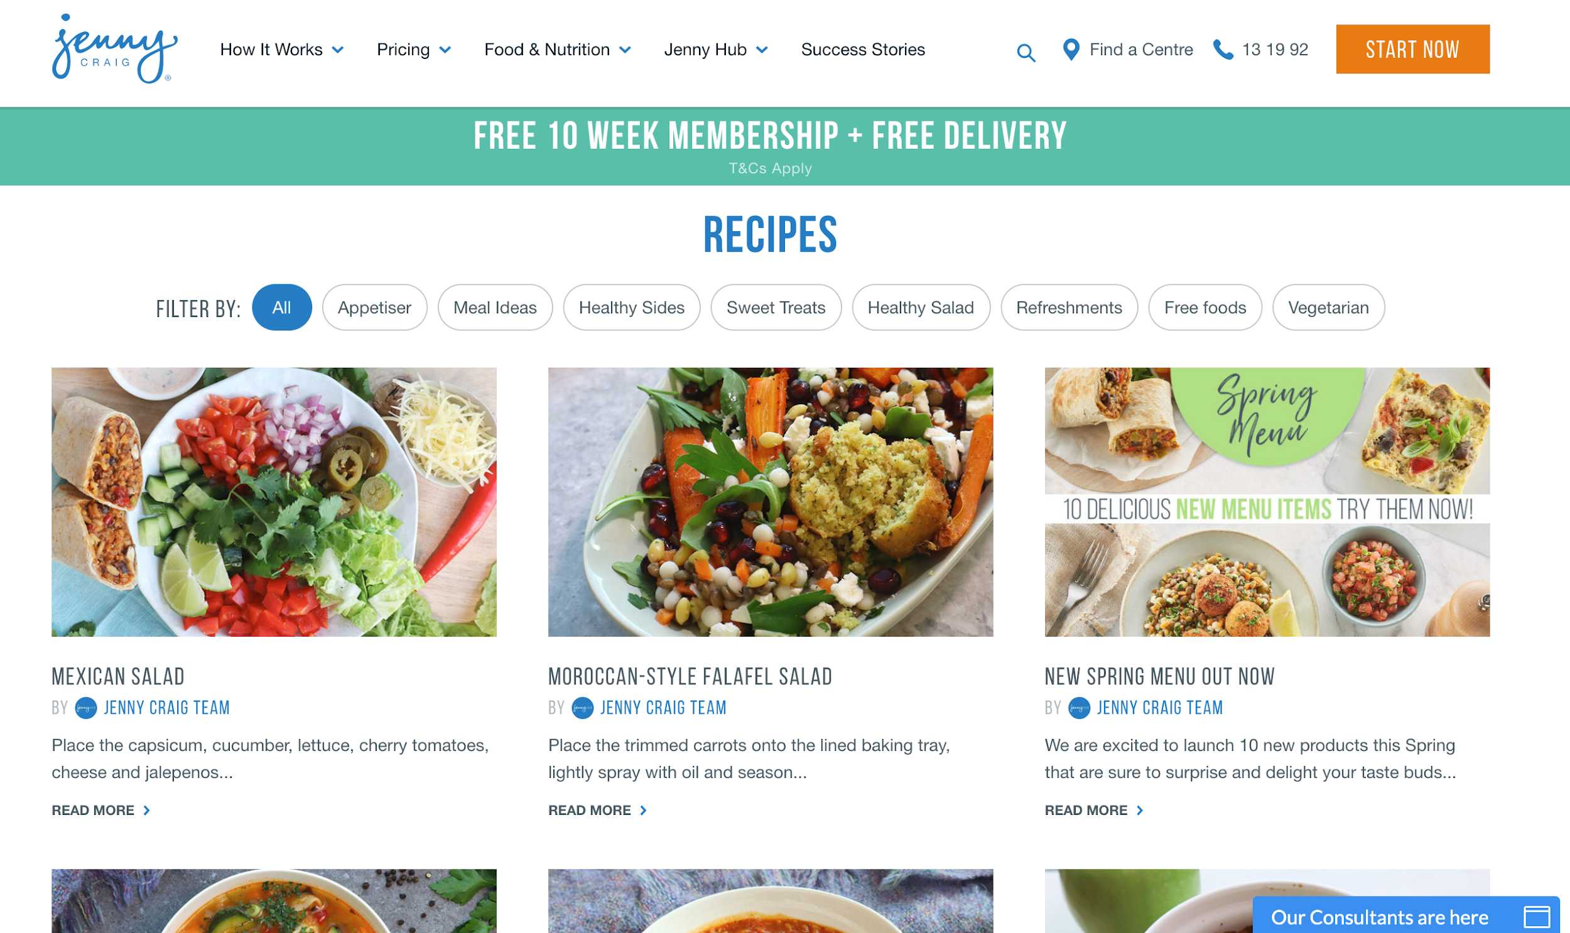1570x933 pixels.
Task: Open the Moroccan-Style Falafel Salad photo
Action: pyautogui.click(x=770, y=502)
